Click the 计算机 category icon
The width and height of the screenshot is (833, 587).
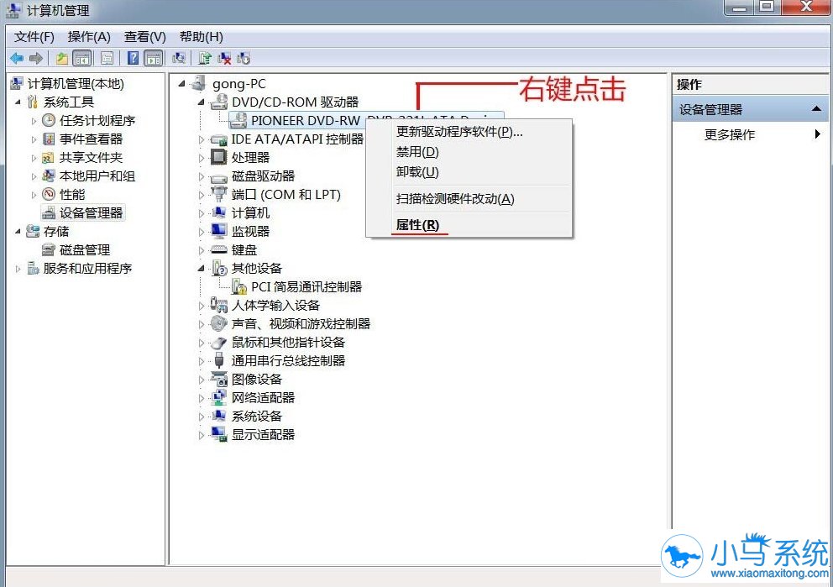point(219,212)
